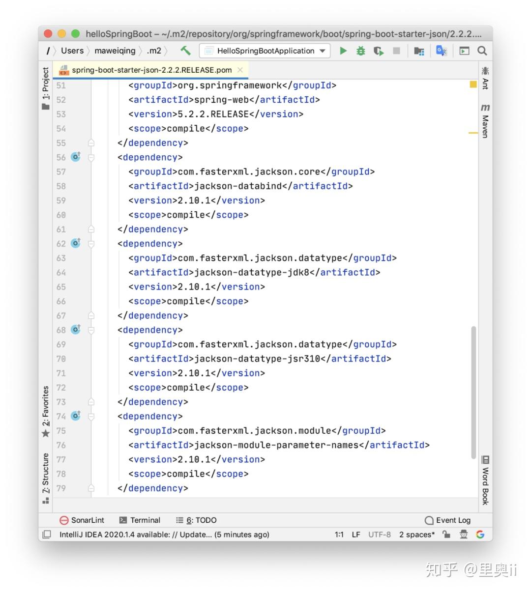This screenshot has width=531, height=592.
Task: Run with Coverage
Action: point(379,51)
